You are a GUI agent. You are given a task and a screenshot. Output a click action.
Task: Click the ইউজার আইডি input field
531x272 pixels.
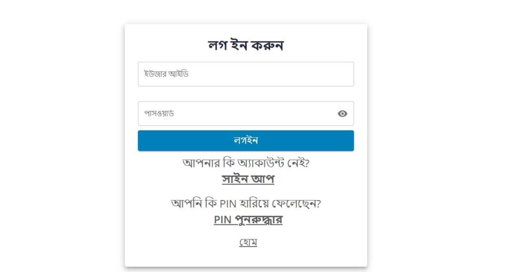click(246, 74)
